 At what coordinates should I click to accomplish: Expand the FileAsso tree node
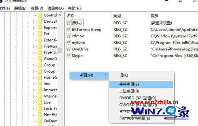(34, 46)
